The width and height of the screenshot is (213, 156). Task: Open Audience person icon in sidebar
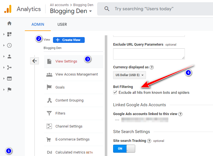coord(9,56)
